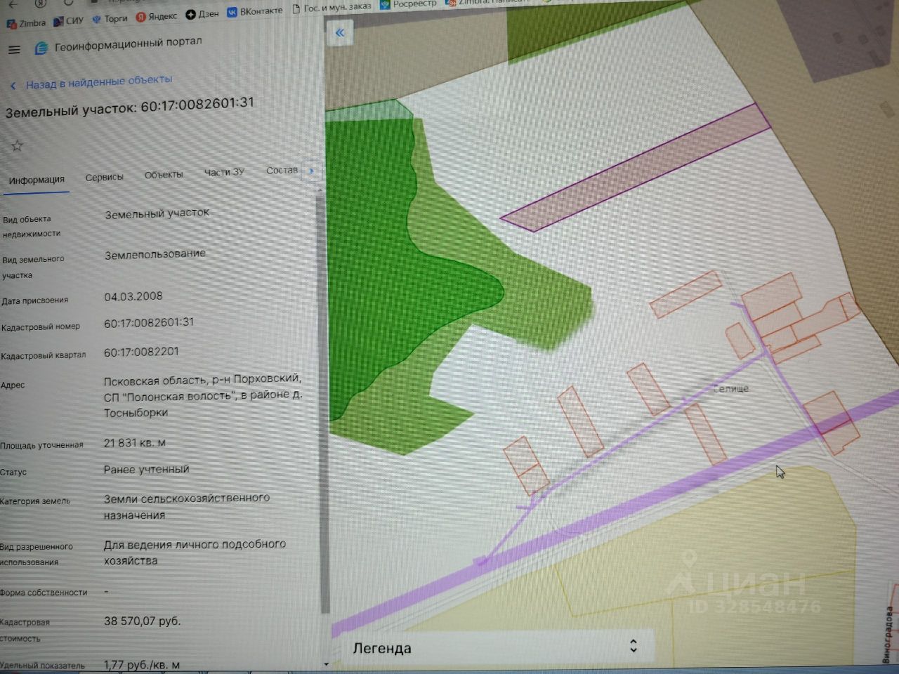Click the cadastral value 38 570,07 руб.
The height and width of the screenshot is (674, 899).
[x=142, y=621]
